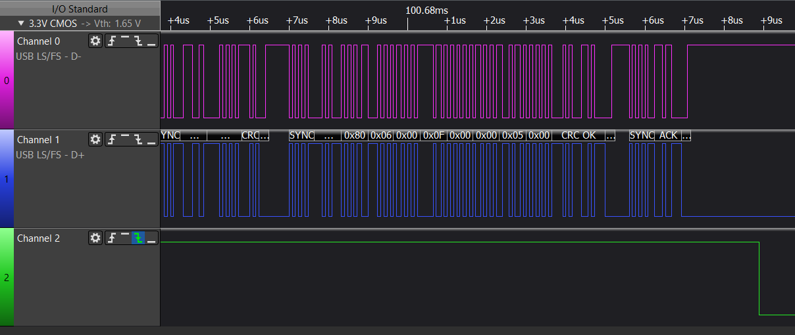
Task: Open Channel 0 settings gear
Action: tap(95, 41)
